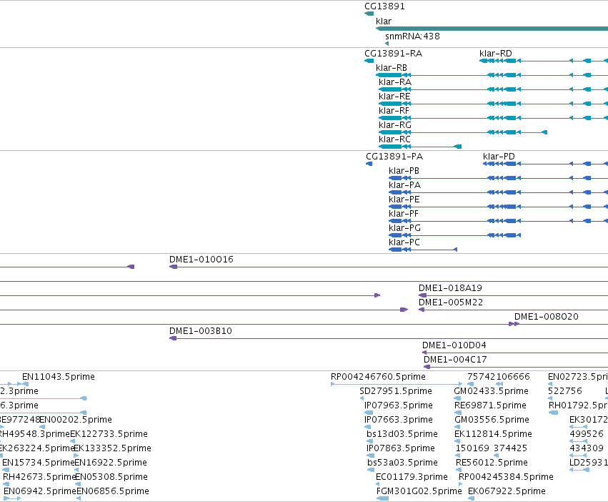
Task: Click the CG13891 gene label
Action: click(x=384, y=6)
